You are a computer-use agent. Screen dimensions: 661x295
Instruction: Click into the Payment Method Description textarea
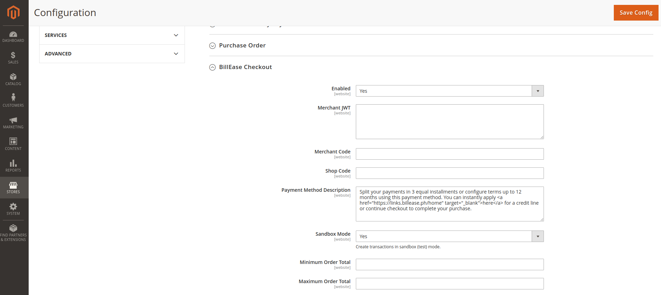tap(450, 204)
